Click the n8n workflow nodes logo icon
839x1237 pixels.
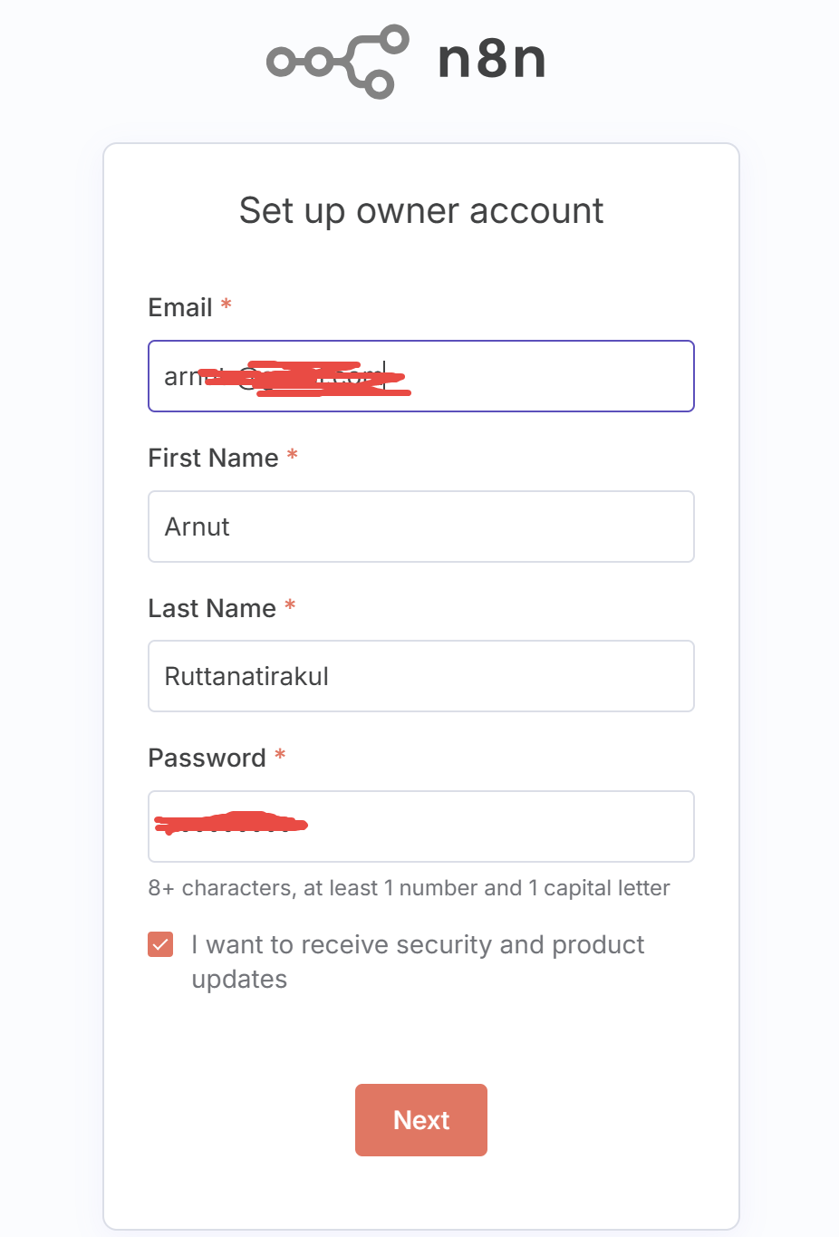point(337,61)
